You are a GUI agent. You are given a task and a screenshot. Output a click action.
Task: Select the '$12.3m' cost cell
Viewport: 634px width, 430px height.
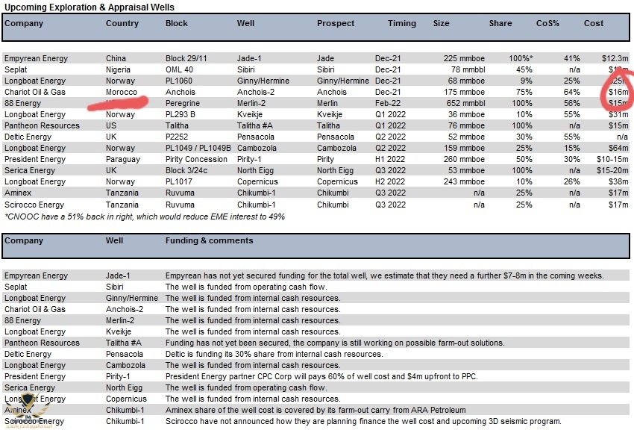pos(615,58)
